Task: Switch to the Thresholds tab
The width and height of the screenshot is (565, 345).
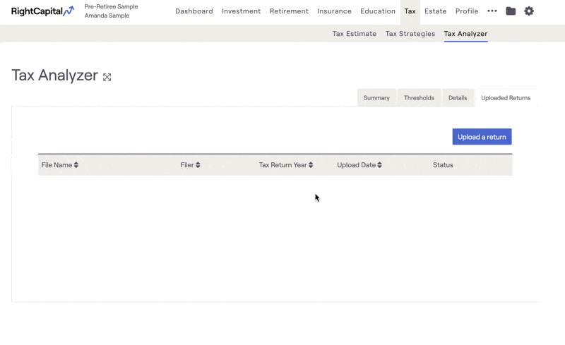Action: click(419, 98)
